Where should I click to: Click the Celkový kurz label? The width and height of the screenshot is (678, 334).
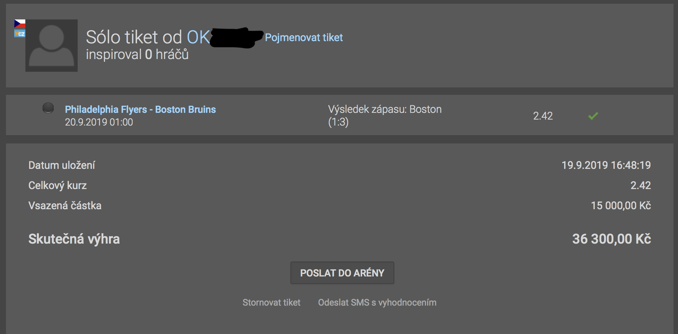(x=57, y=185)
